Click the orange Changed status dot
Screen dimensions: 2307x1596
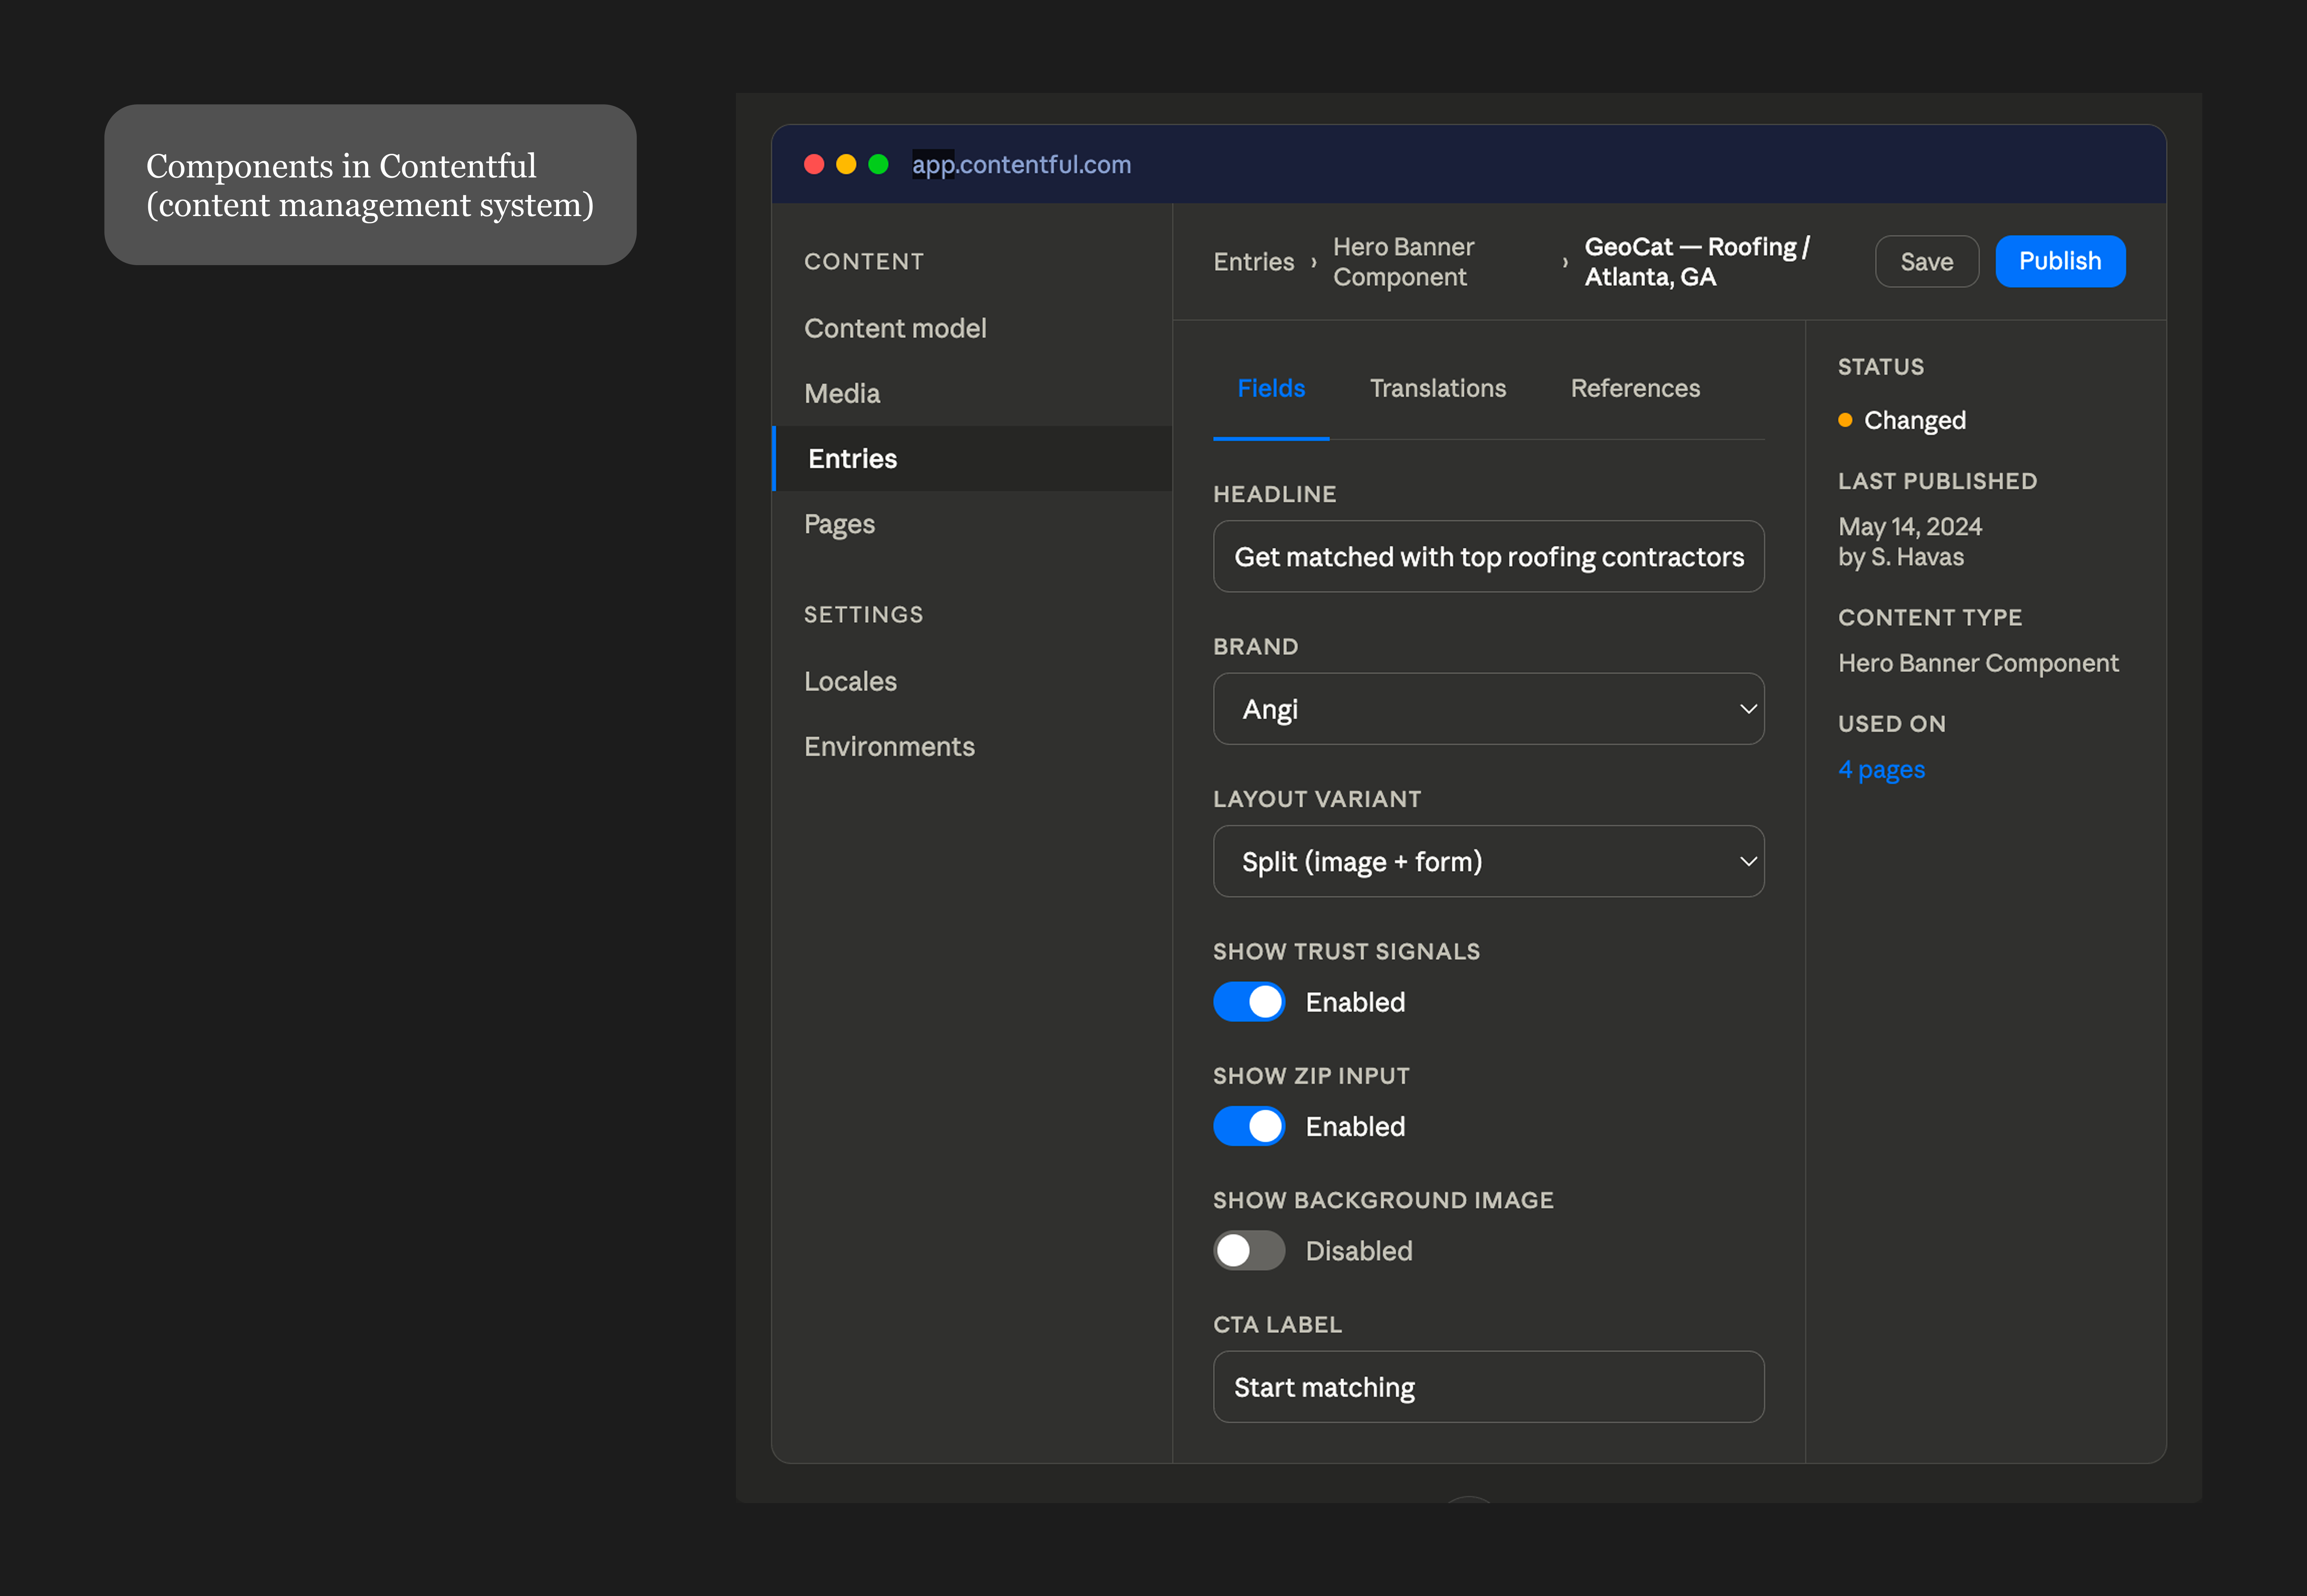tap(1845, 420)
